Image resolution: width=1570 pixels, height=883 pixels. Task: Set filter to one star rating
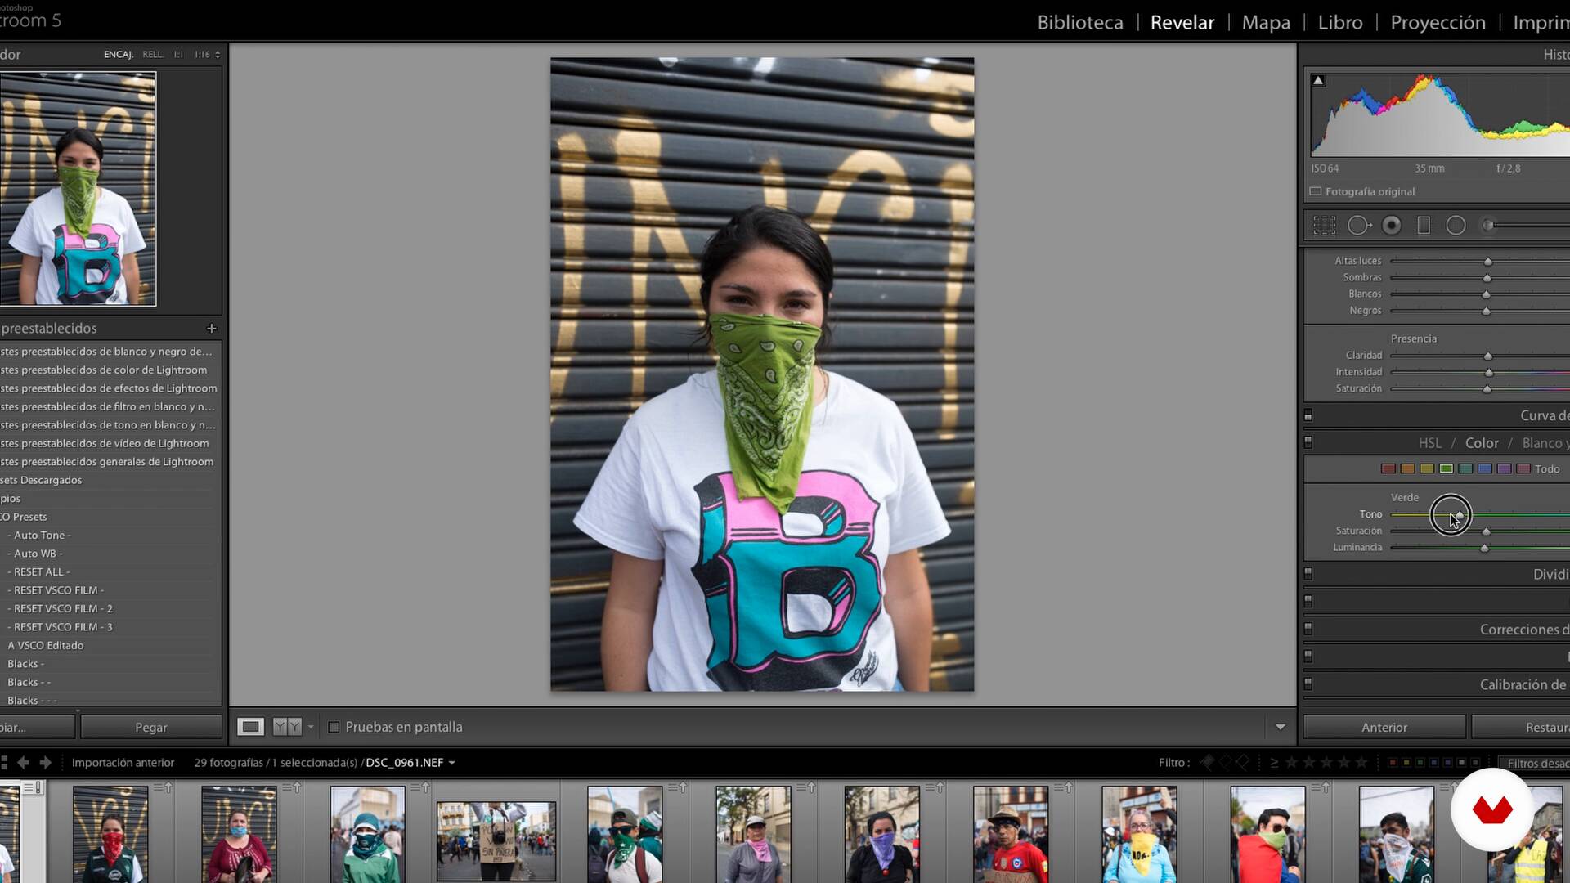(1292, 762)
